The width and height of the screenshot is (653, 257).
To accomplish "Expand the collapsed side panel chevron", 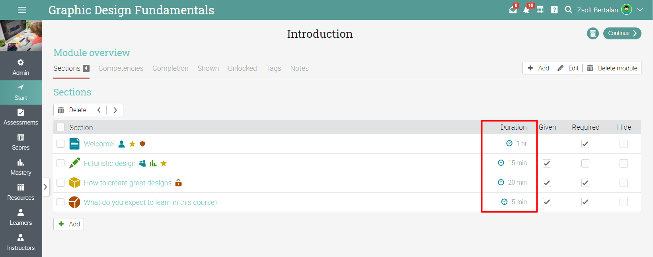I will click(45, 187).
